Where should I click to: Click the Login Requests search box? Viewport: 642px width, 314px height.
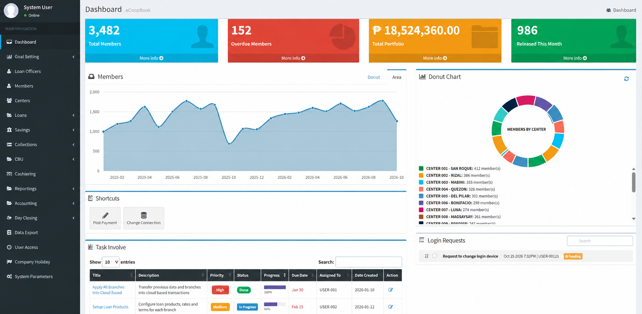[x=600, y=241]
